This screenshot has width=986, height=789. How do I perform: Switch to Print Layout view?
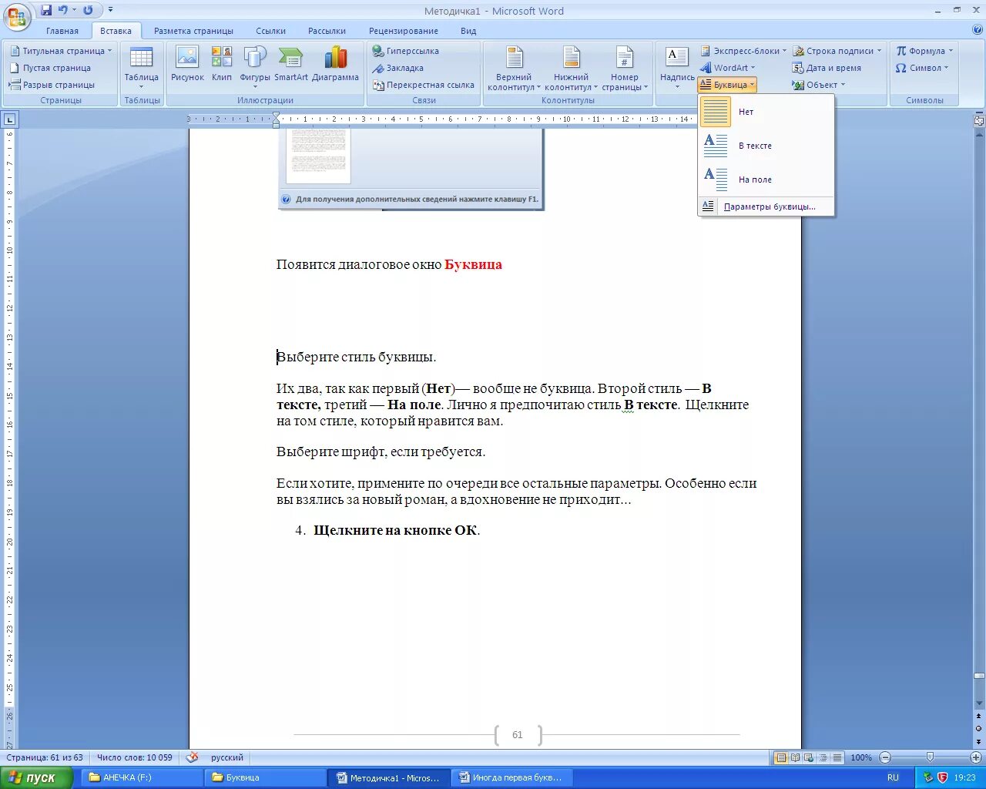(x=781, y=757)
